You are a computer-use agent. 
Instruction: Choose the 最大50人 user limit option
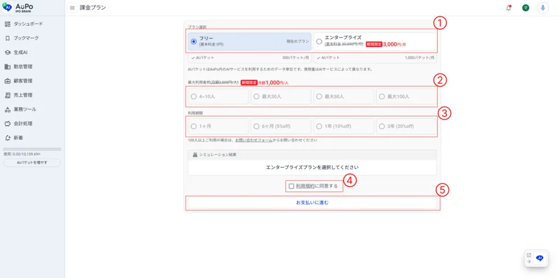pyautogui.click(x=343, y=96)
